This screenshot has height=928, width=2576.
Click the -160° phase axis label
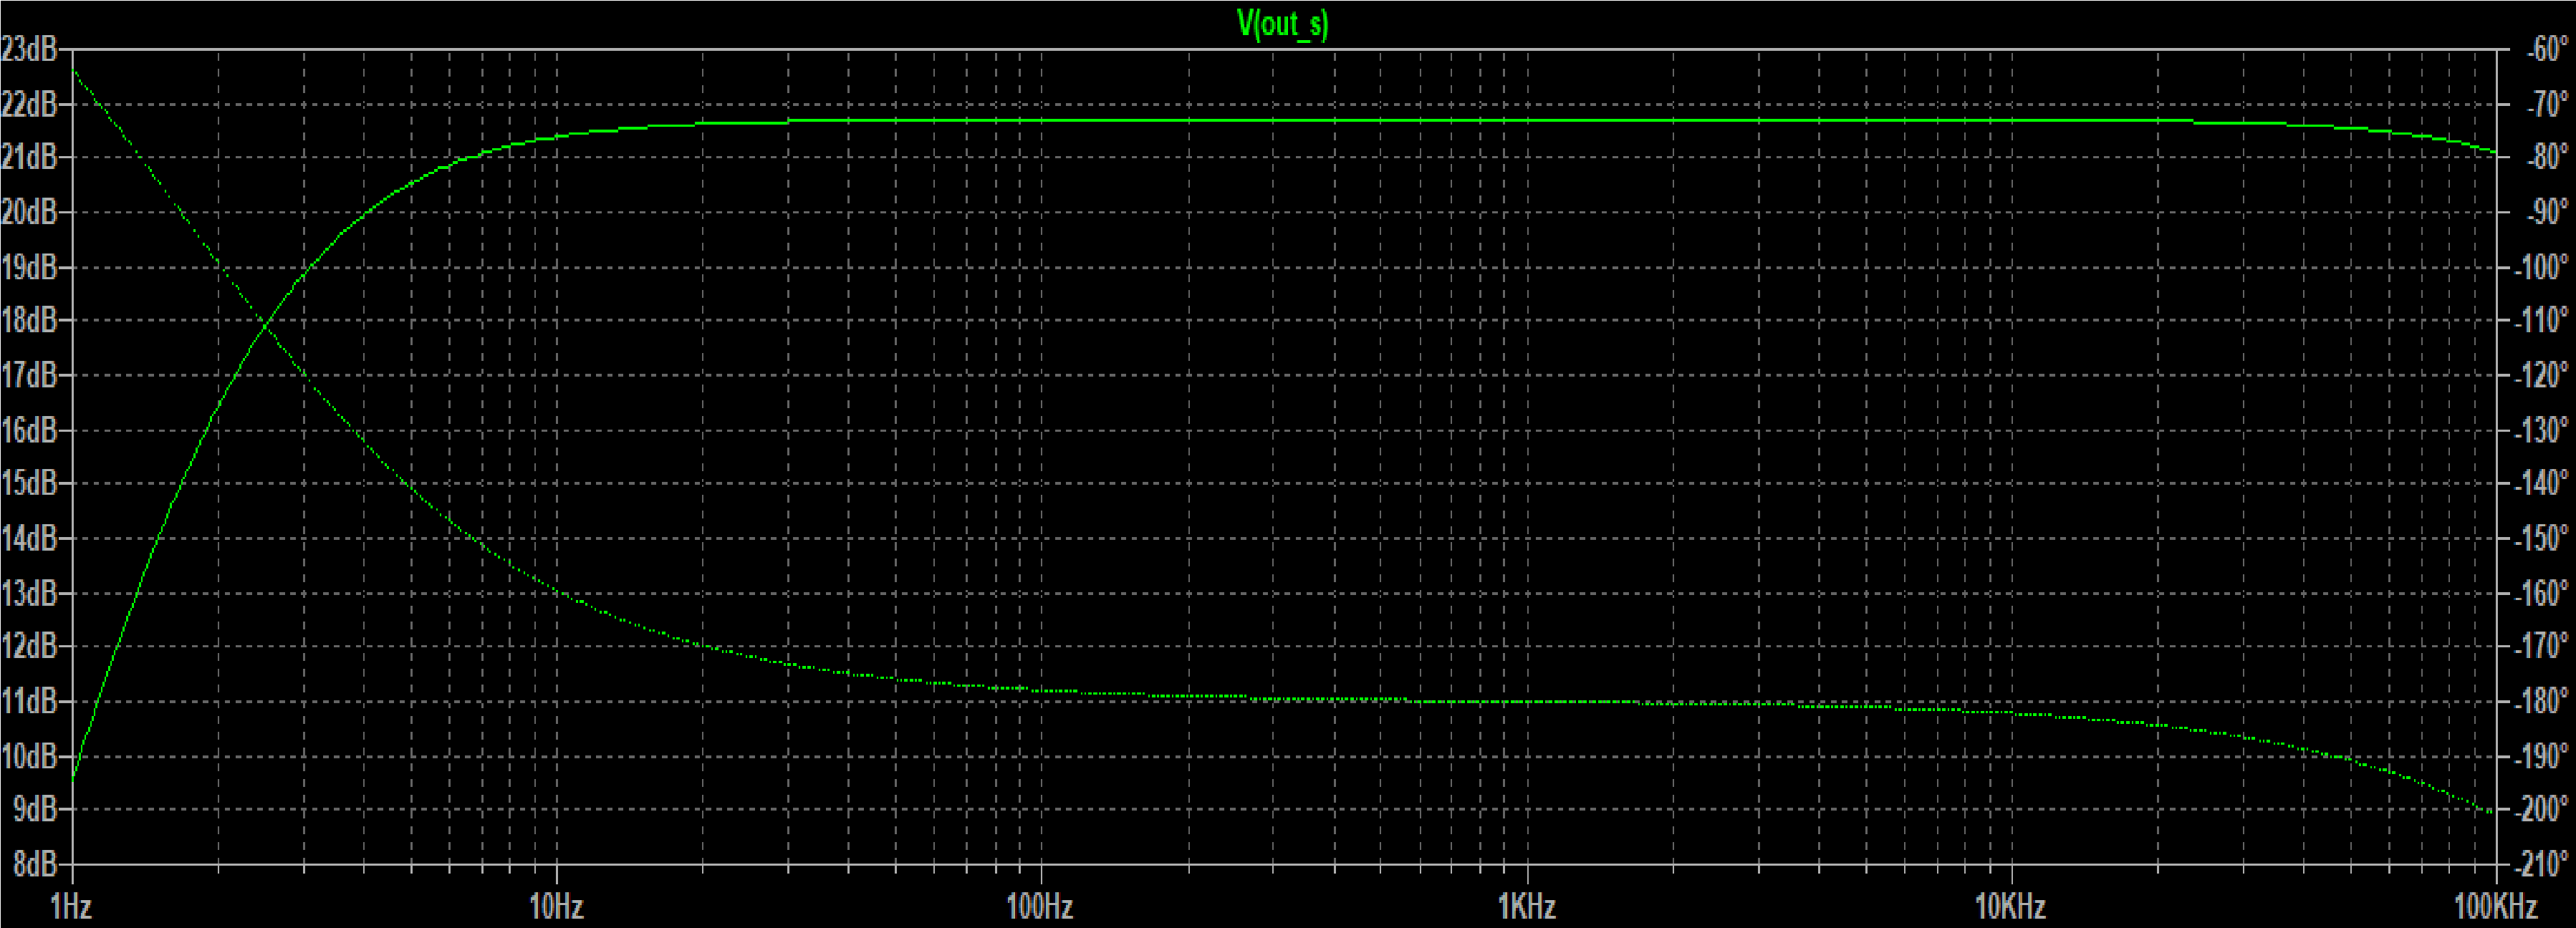(x=2542, y=593)
